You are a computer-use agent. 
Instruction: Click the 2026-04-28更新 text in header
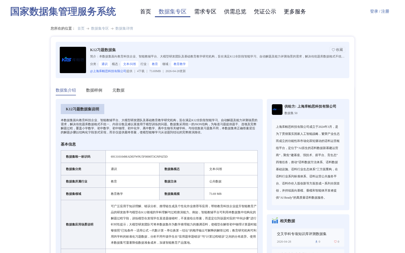click(176, 71)
